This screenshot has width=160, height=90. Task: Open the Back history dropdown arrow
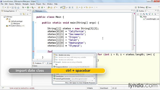(x=92, y=7)
